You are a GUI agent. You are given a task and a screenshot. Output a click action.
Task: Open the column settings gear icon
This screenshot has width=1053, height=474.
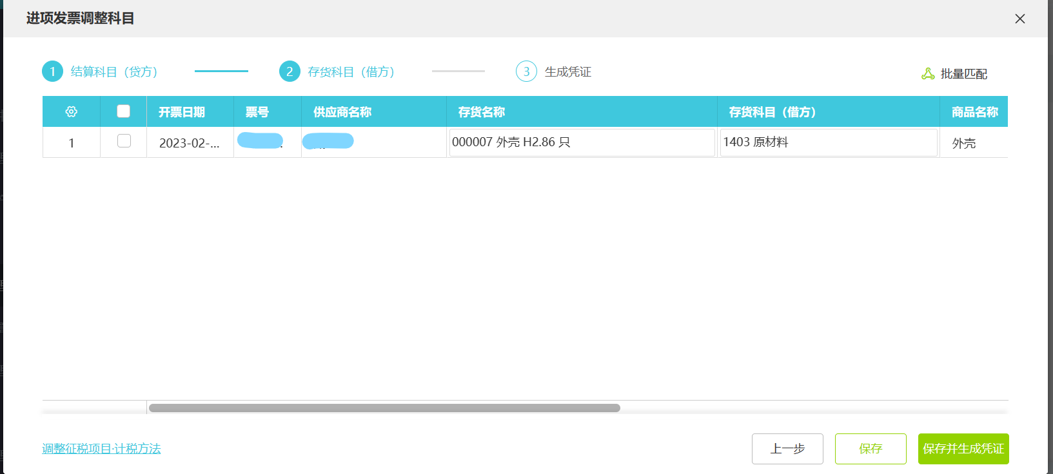pyautogui.click(x=72, y=111)
